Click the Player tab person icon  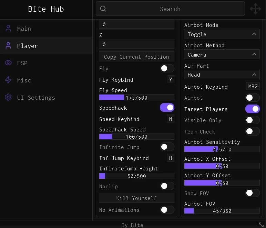(8, 46)
